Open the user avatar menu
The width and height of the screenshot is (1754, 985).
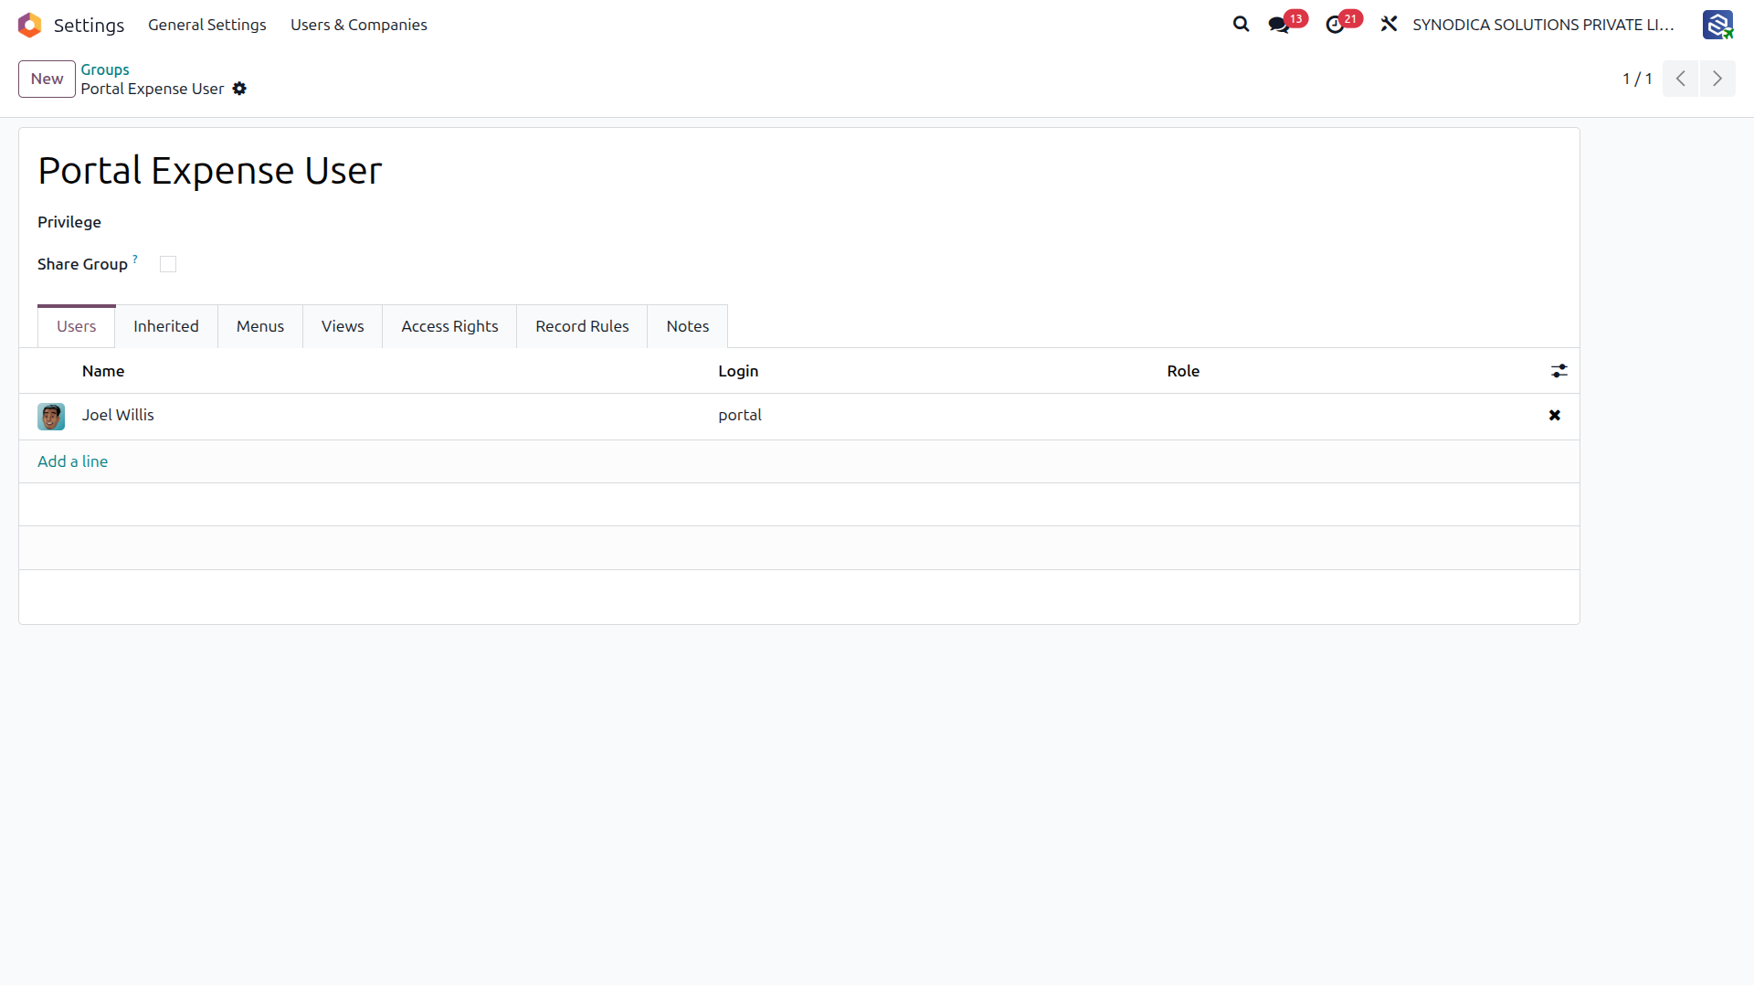[1717, 25]
